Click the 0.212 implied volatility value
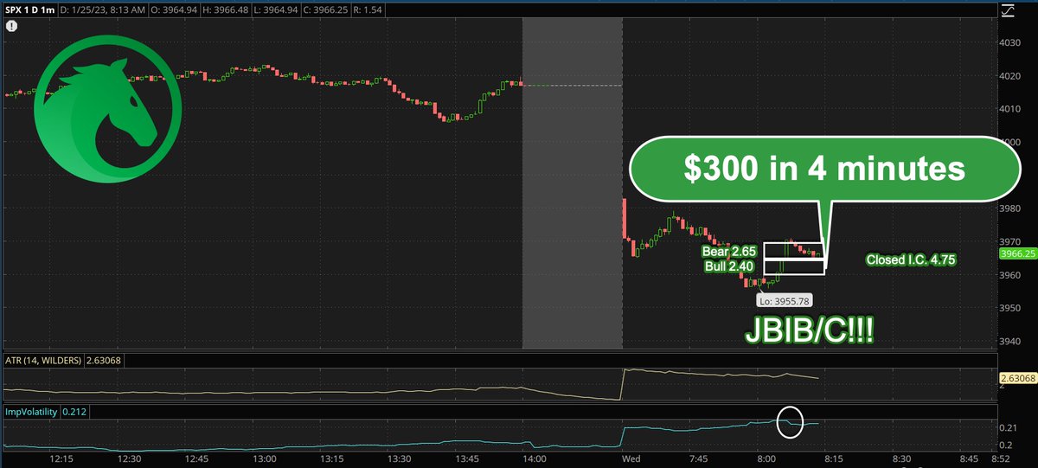This screenshot has height=468, width=1038. coord(75,412)
